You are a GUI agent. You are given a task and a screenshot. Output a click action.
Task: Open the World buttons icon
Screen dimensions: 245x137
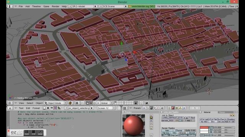[x=184, y=108]
